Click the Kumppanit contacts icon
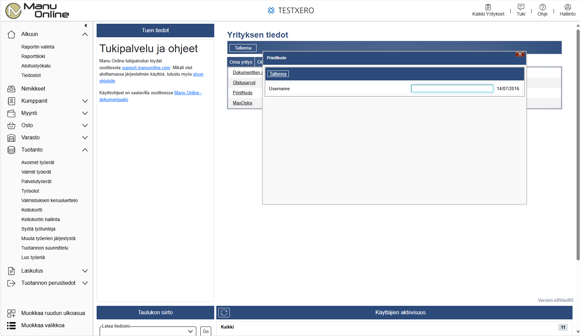 12,101
